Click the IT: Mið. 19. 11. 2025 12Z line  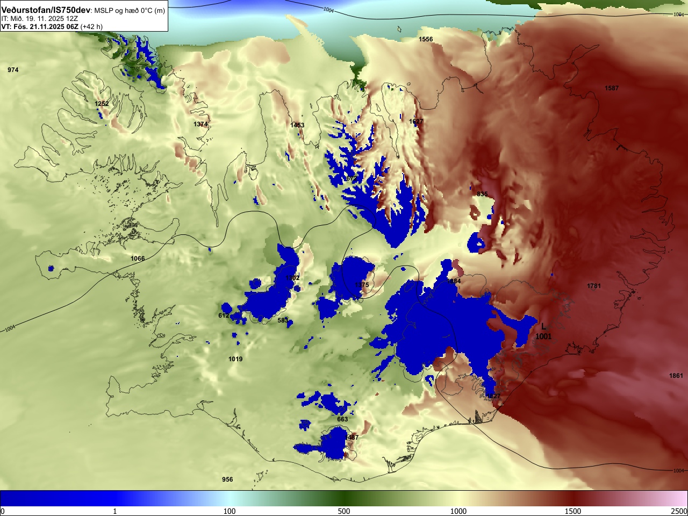click(x=39, y=18)
